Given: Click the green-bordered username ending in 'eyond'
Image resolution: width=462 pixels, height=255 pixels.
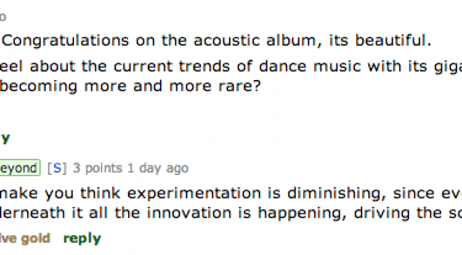Looking at the screenshot, I should click(x=19, y=168).
